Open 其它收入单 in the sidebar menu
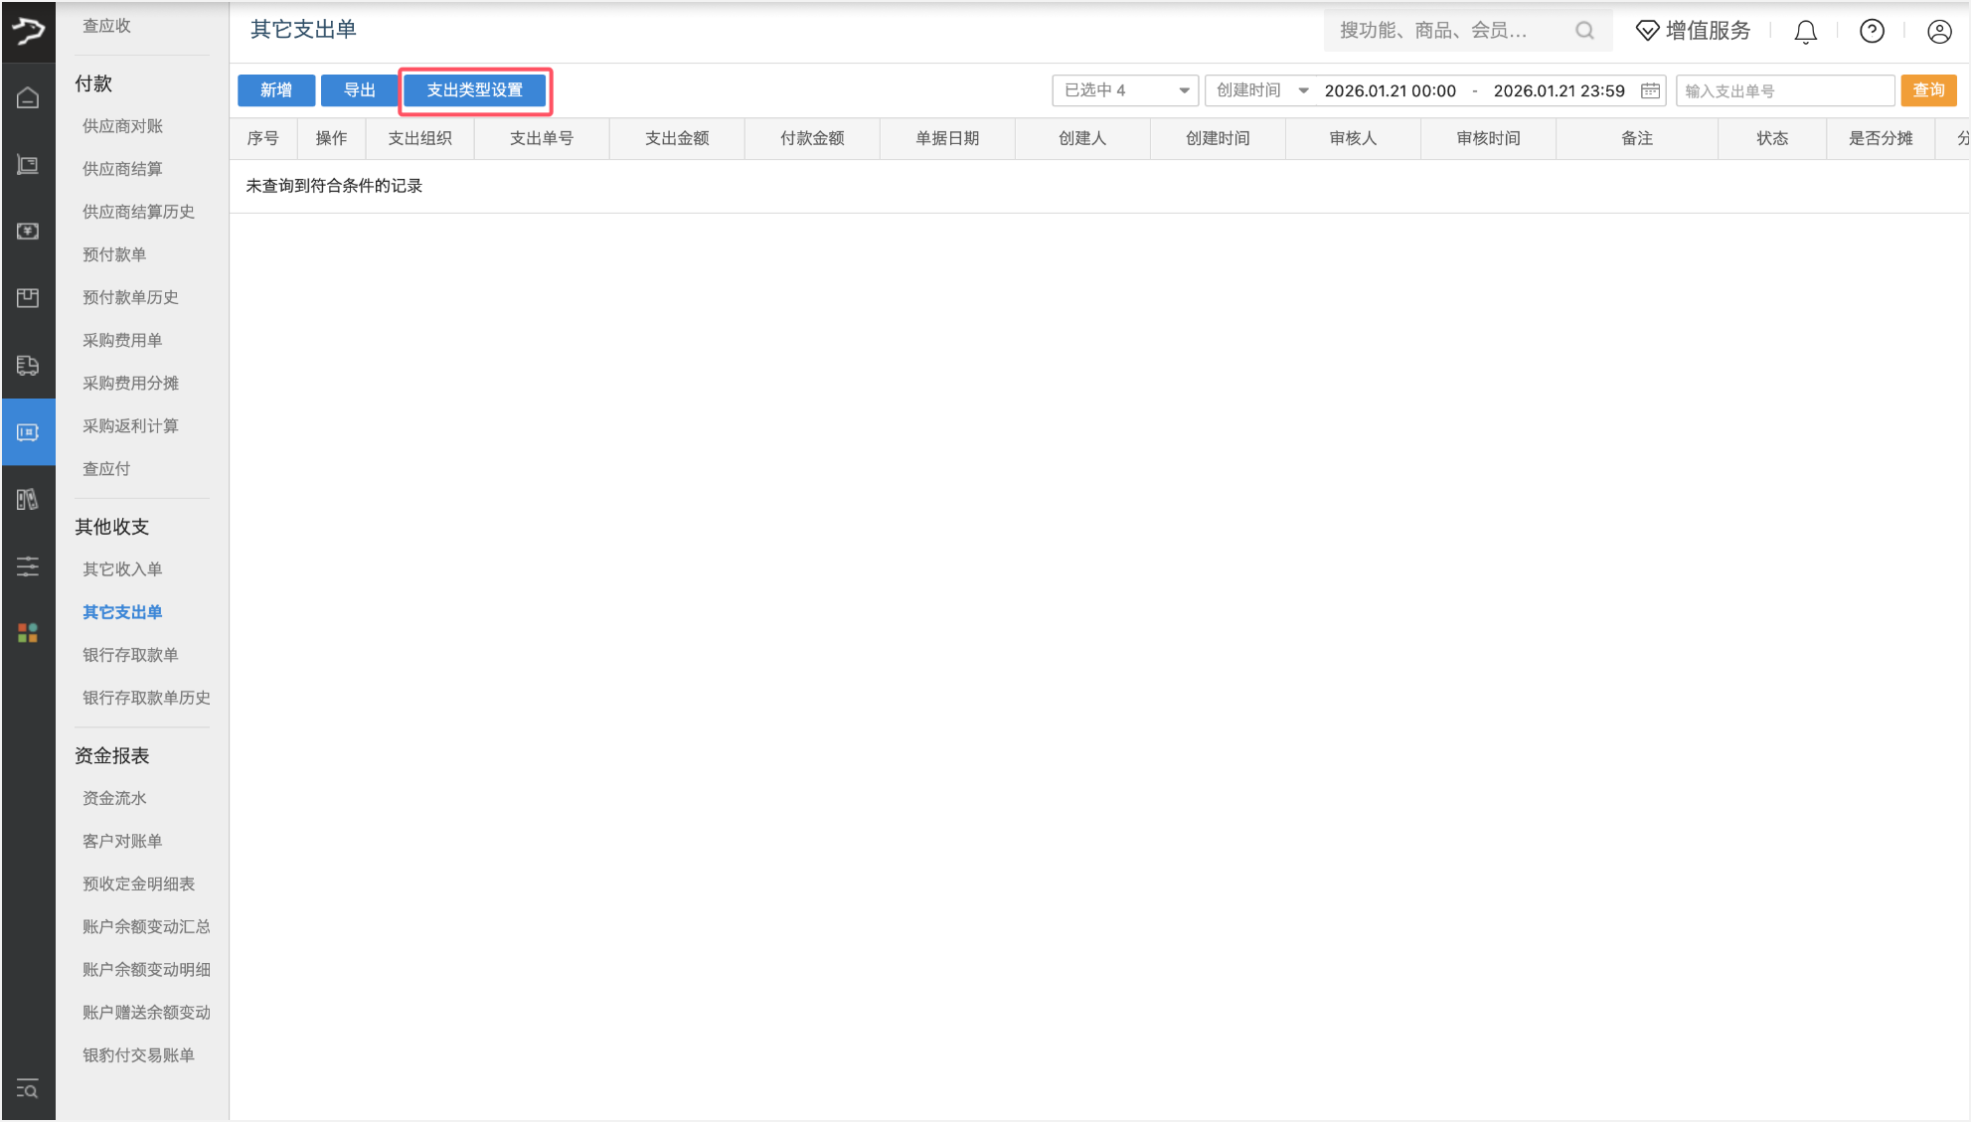 (122, 569)
